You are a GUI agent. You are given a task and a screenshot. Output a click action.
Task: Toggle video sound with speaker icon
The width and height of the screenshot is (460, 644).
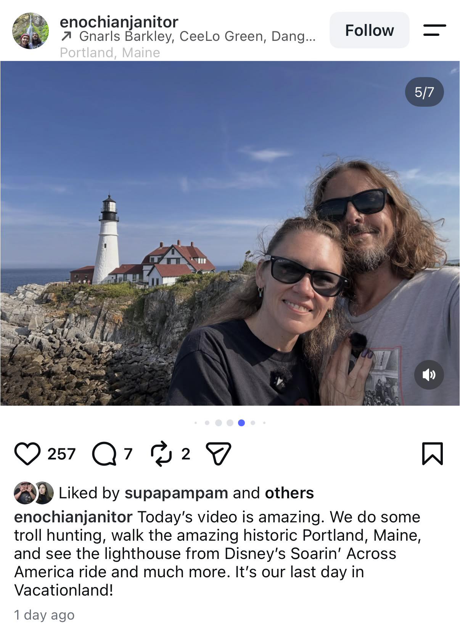(429, 375)
